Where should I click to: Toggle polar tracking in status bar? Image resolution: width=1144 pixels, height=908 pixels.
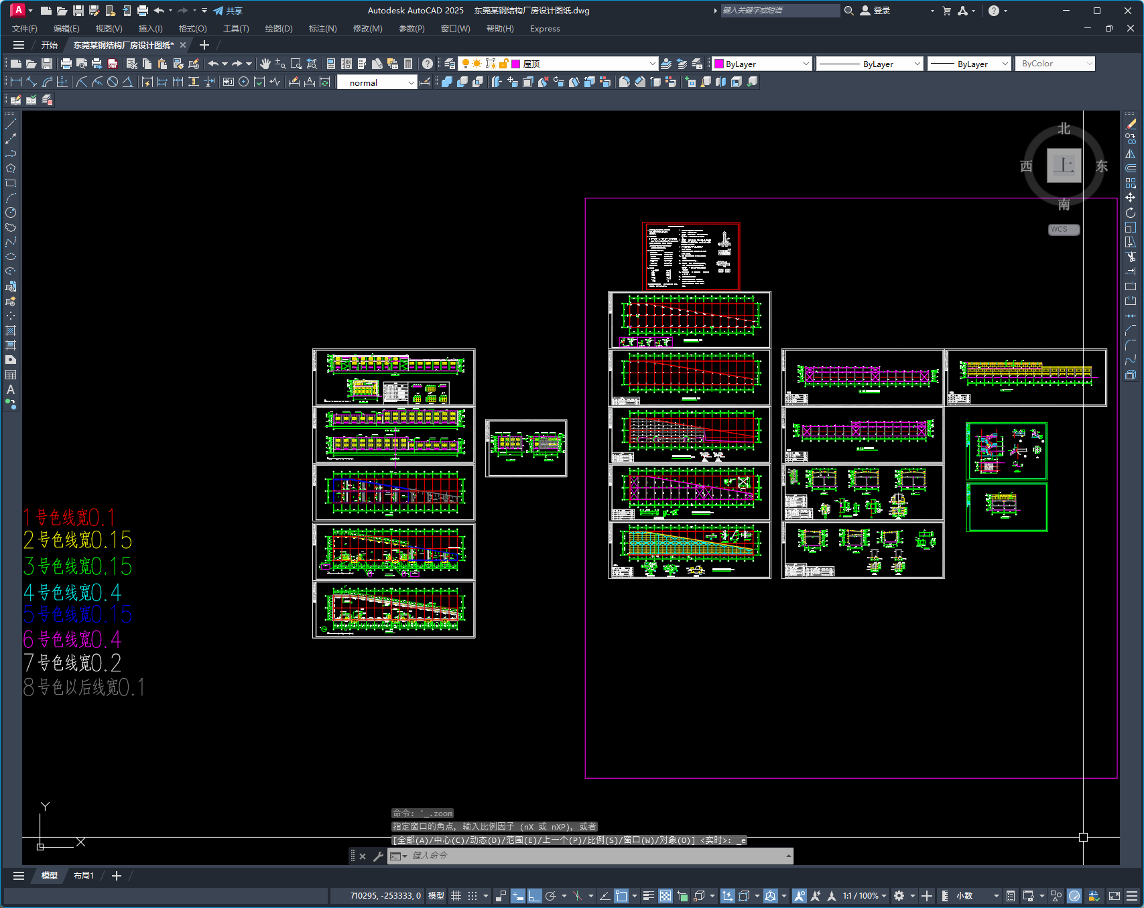[x=551, y=896]
